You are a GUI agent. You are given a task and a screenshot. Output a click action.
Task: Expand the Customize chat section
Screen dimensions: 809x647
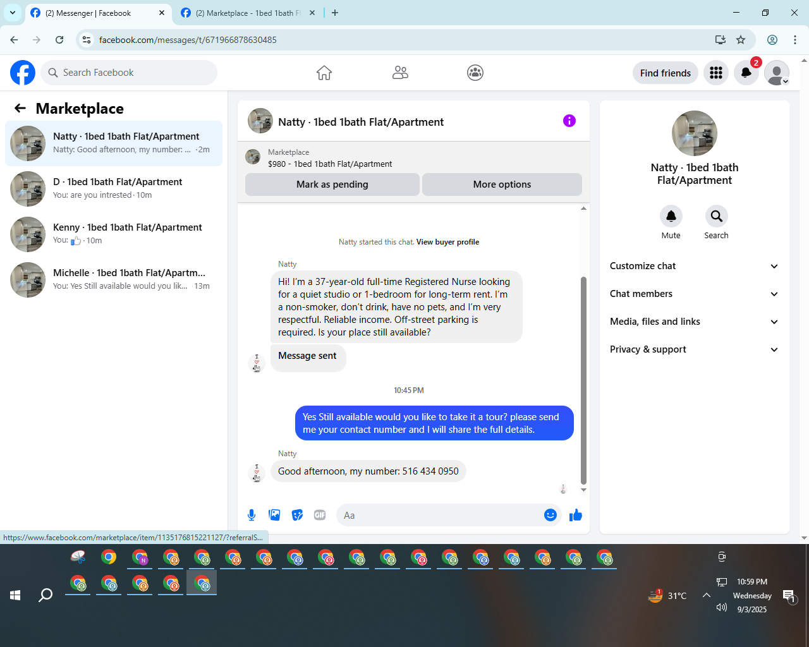[694, 266]
